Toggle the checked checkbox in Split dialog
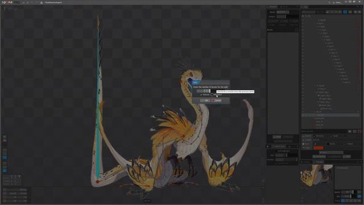This screenshot has width=364, height=205. tap(201, 95)
